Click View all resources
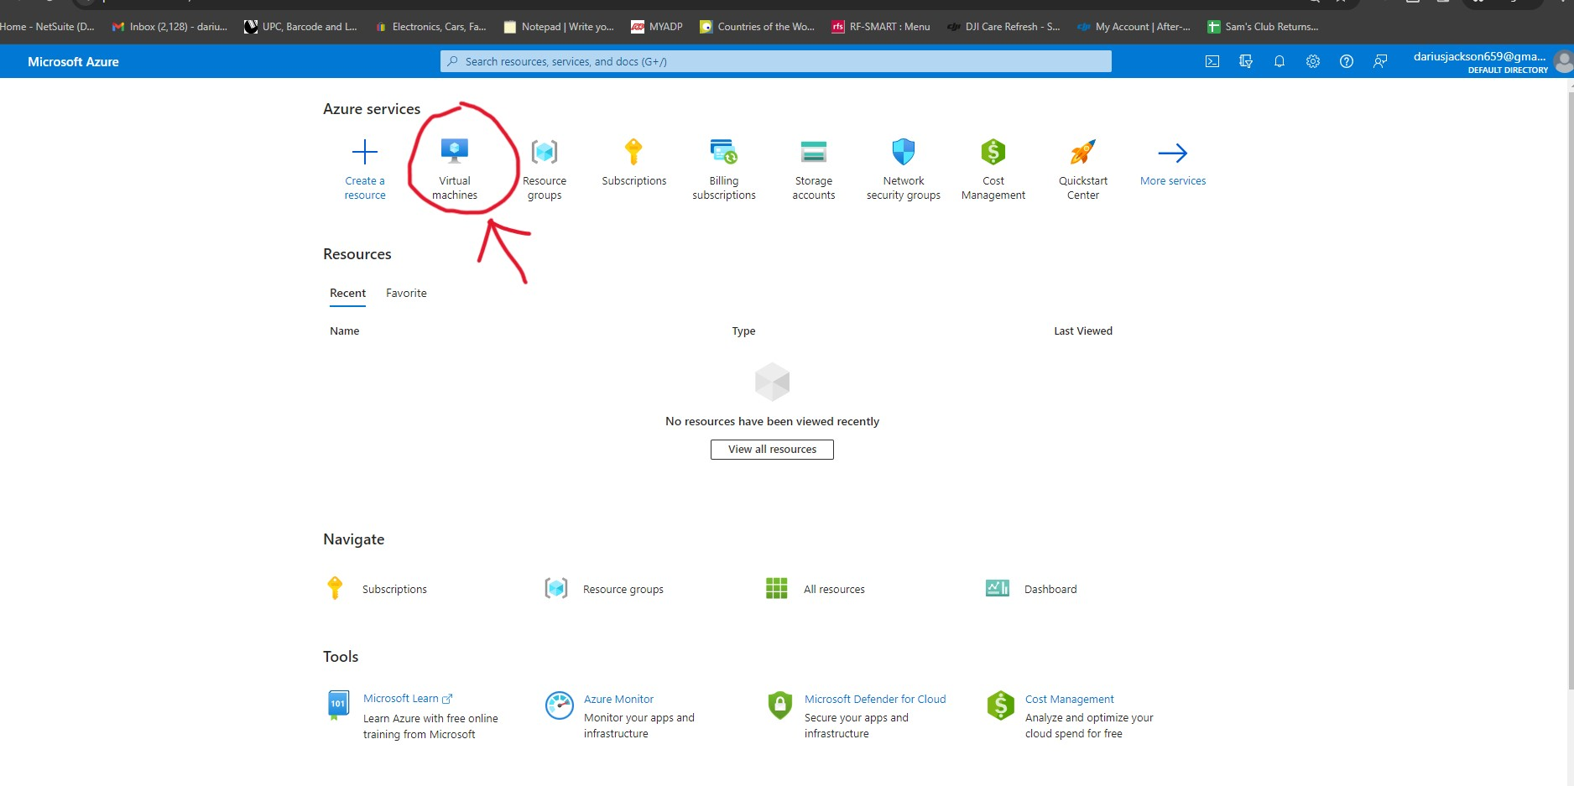The image size is (1574, 786). (x=771, y=449)
